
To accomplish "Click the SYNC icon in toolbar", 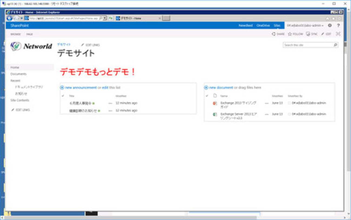I will point(308,34).
